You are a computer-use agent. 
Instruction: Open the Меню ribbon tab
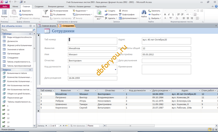tap(15, 6)
